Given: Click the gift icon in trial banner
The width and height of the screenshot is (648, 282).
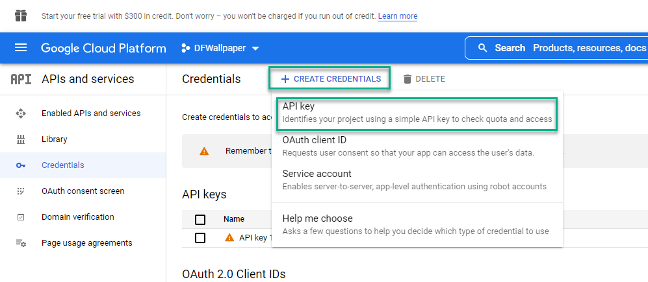Looking at the screenshot, I should click(x=21, y=16).
